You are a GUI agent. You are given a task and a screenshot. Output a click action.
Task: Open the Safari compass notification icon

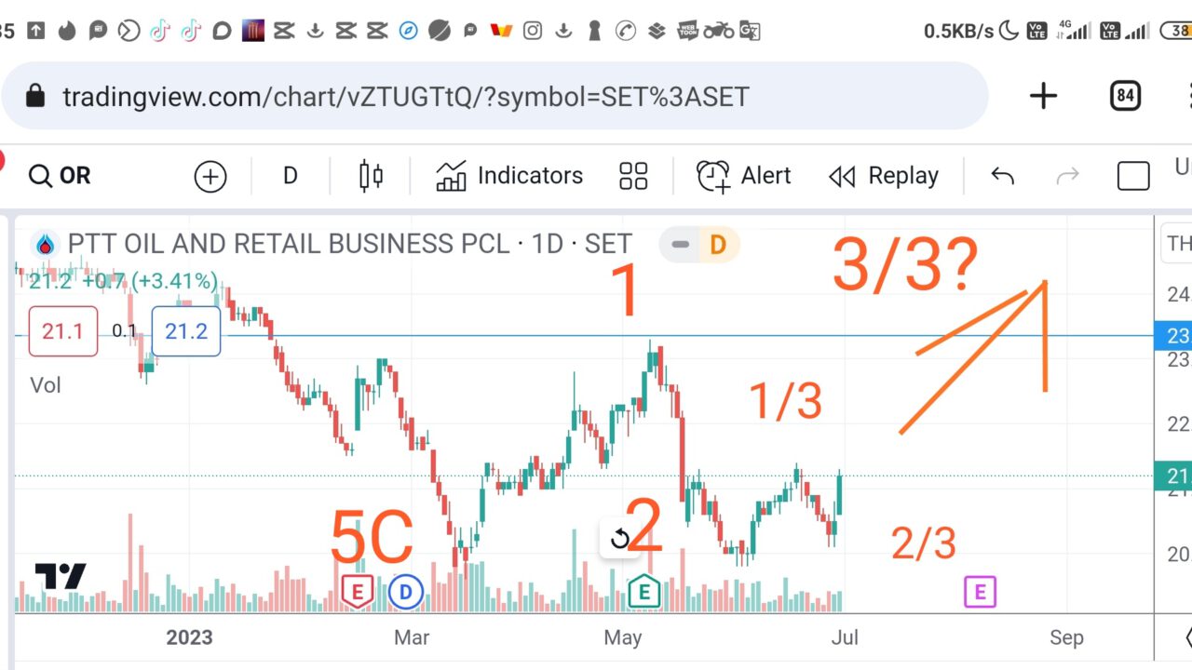408,31
